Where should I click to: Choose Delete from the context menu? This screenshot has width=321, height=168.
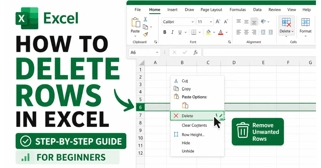click(x=197, y=116)
